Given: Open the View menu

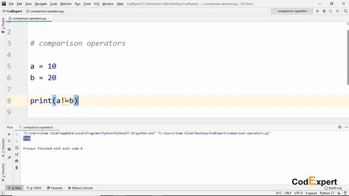Looking at the screenshot, I should tap(28, 4).
